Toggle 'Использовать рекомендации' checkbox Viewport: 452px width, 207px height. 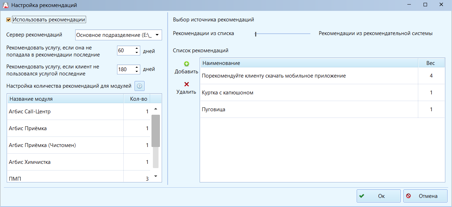8,20
